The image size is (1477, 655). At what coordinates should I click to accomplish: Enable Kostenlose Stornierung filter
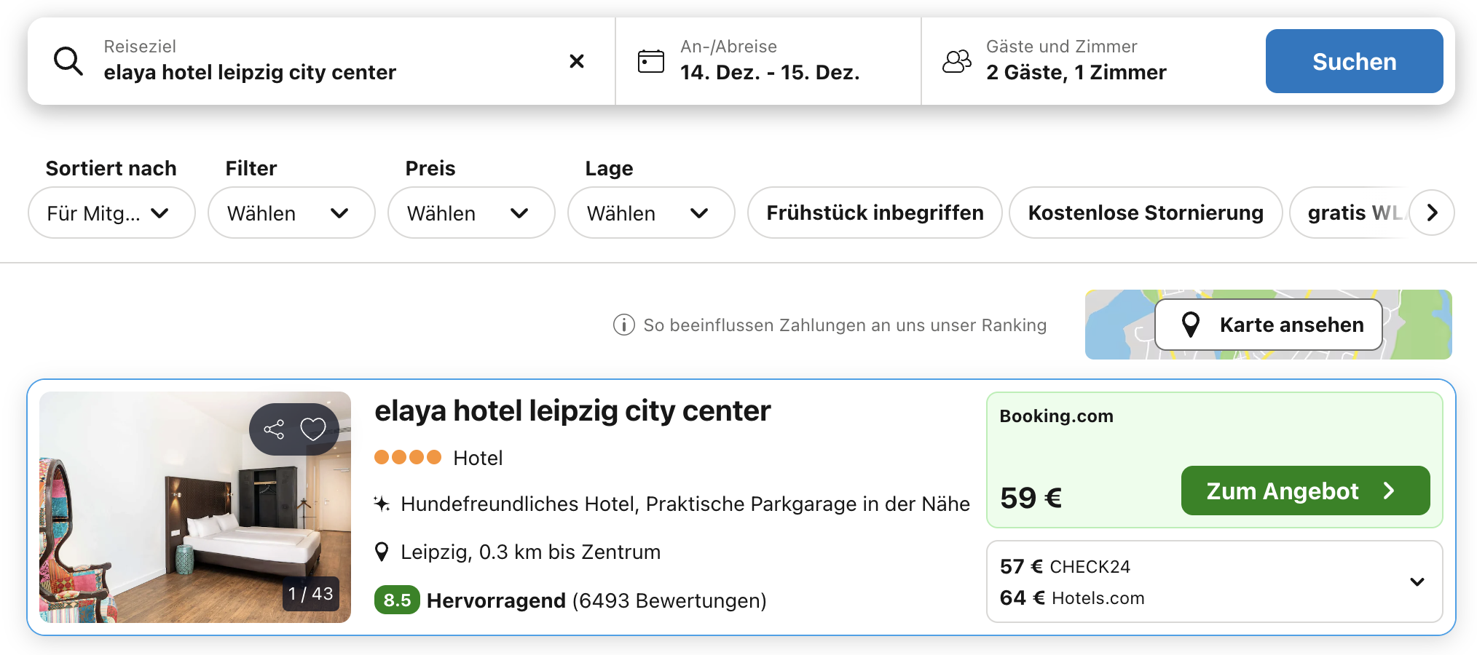(1145, 213)
